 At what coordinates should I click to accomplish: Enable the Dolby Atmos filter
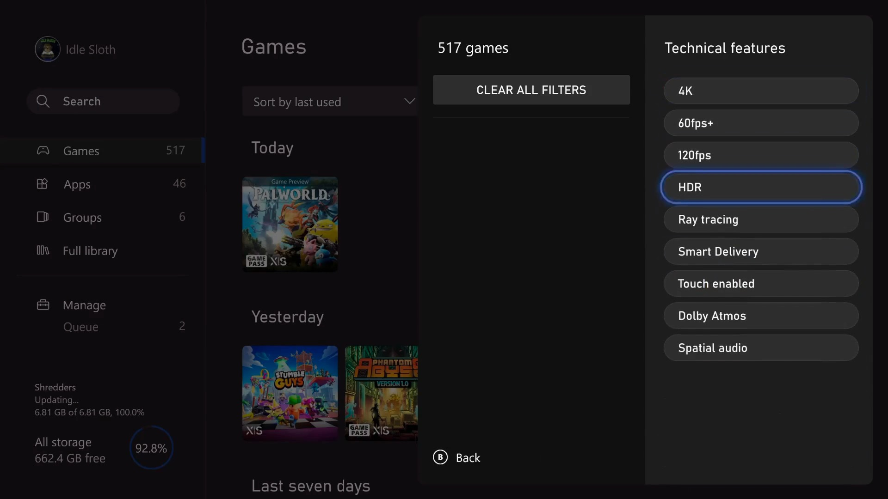pyautogui.click(x=761, y=316)
